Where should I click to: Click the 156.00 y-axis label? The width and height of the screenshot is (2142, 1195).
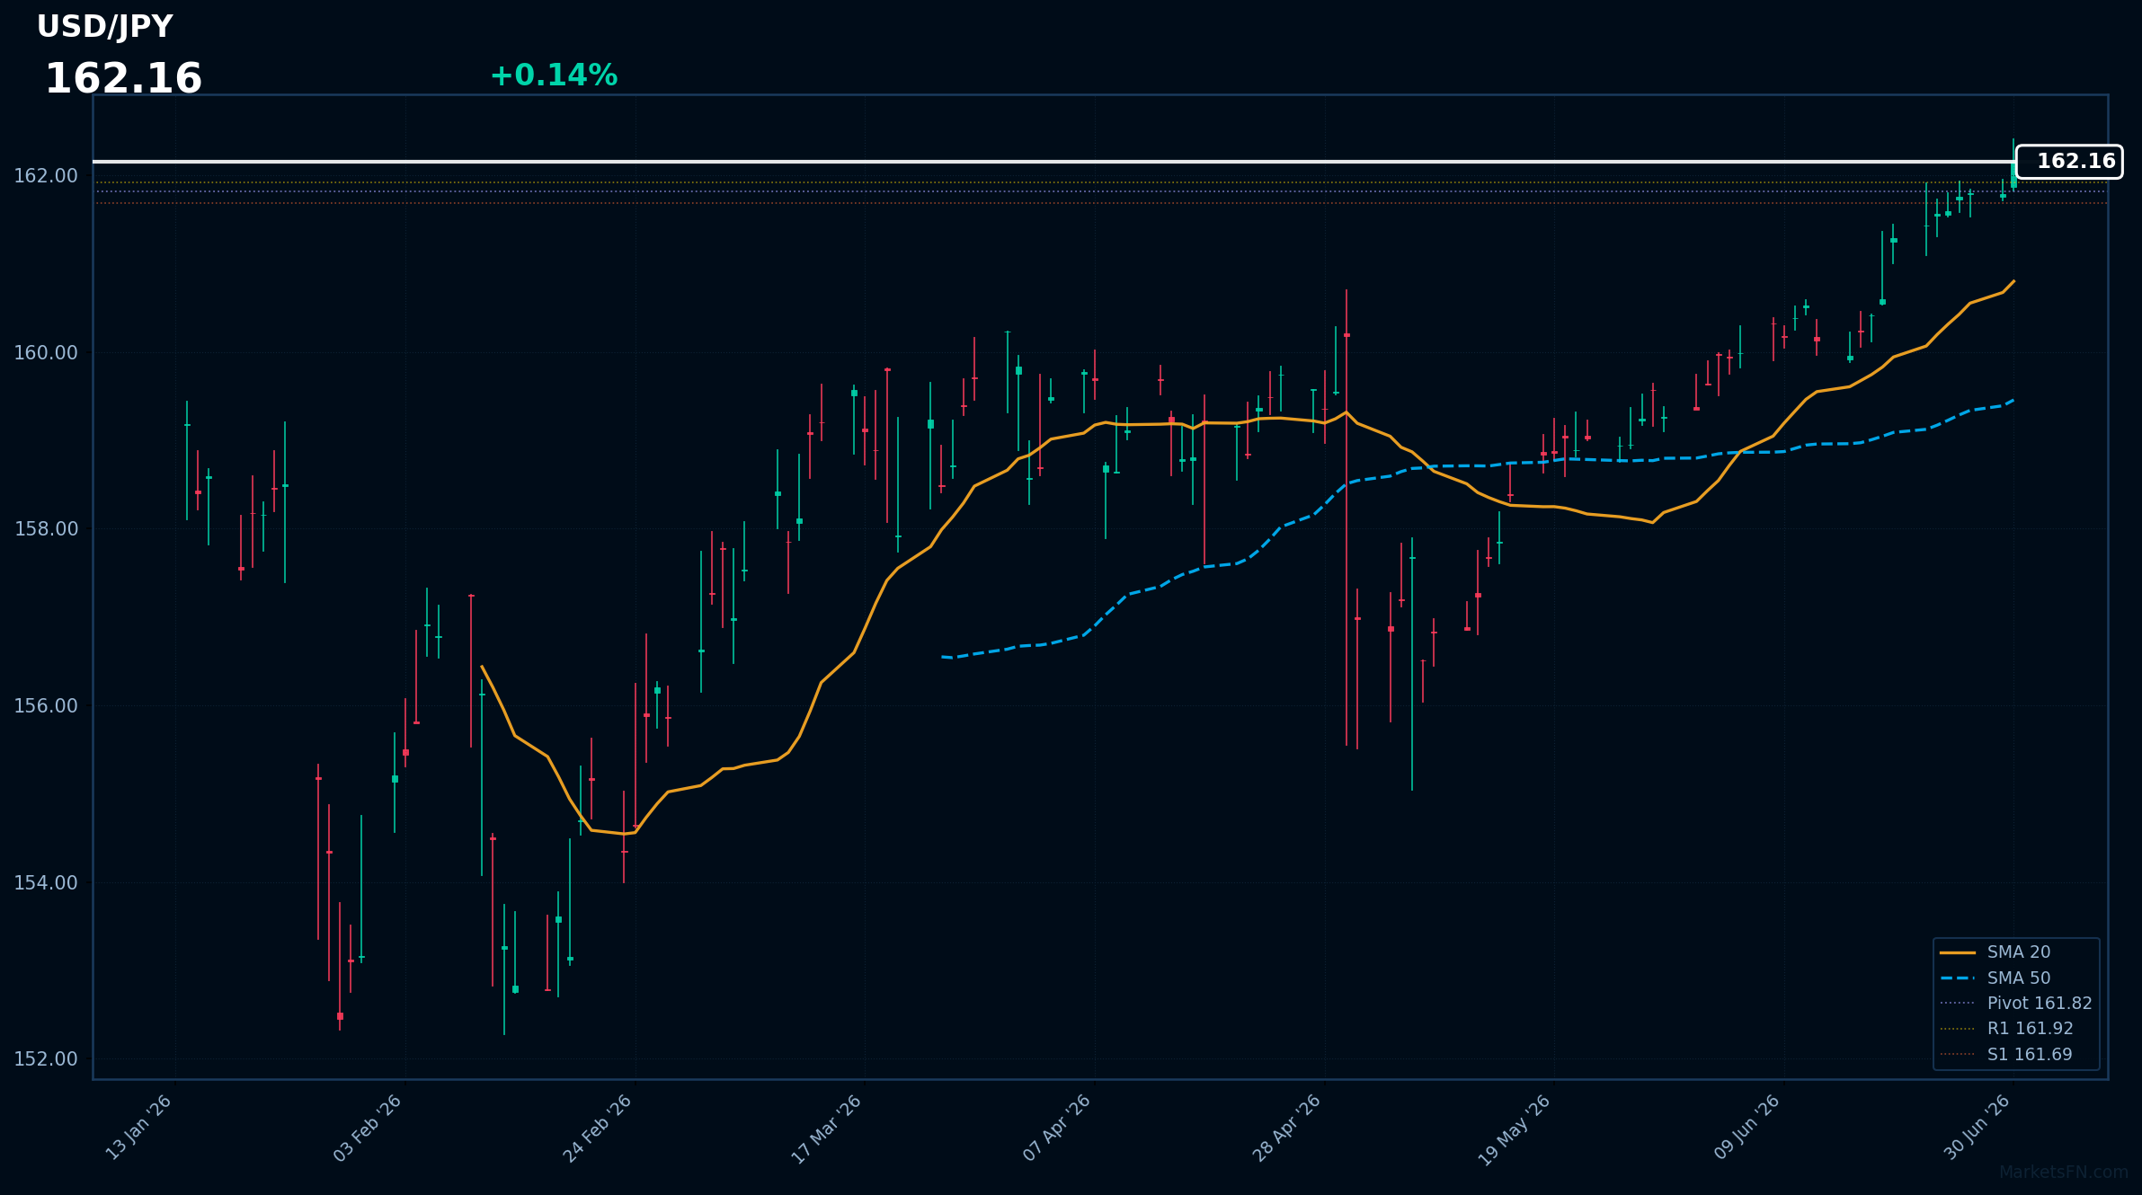(46, 705)
